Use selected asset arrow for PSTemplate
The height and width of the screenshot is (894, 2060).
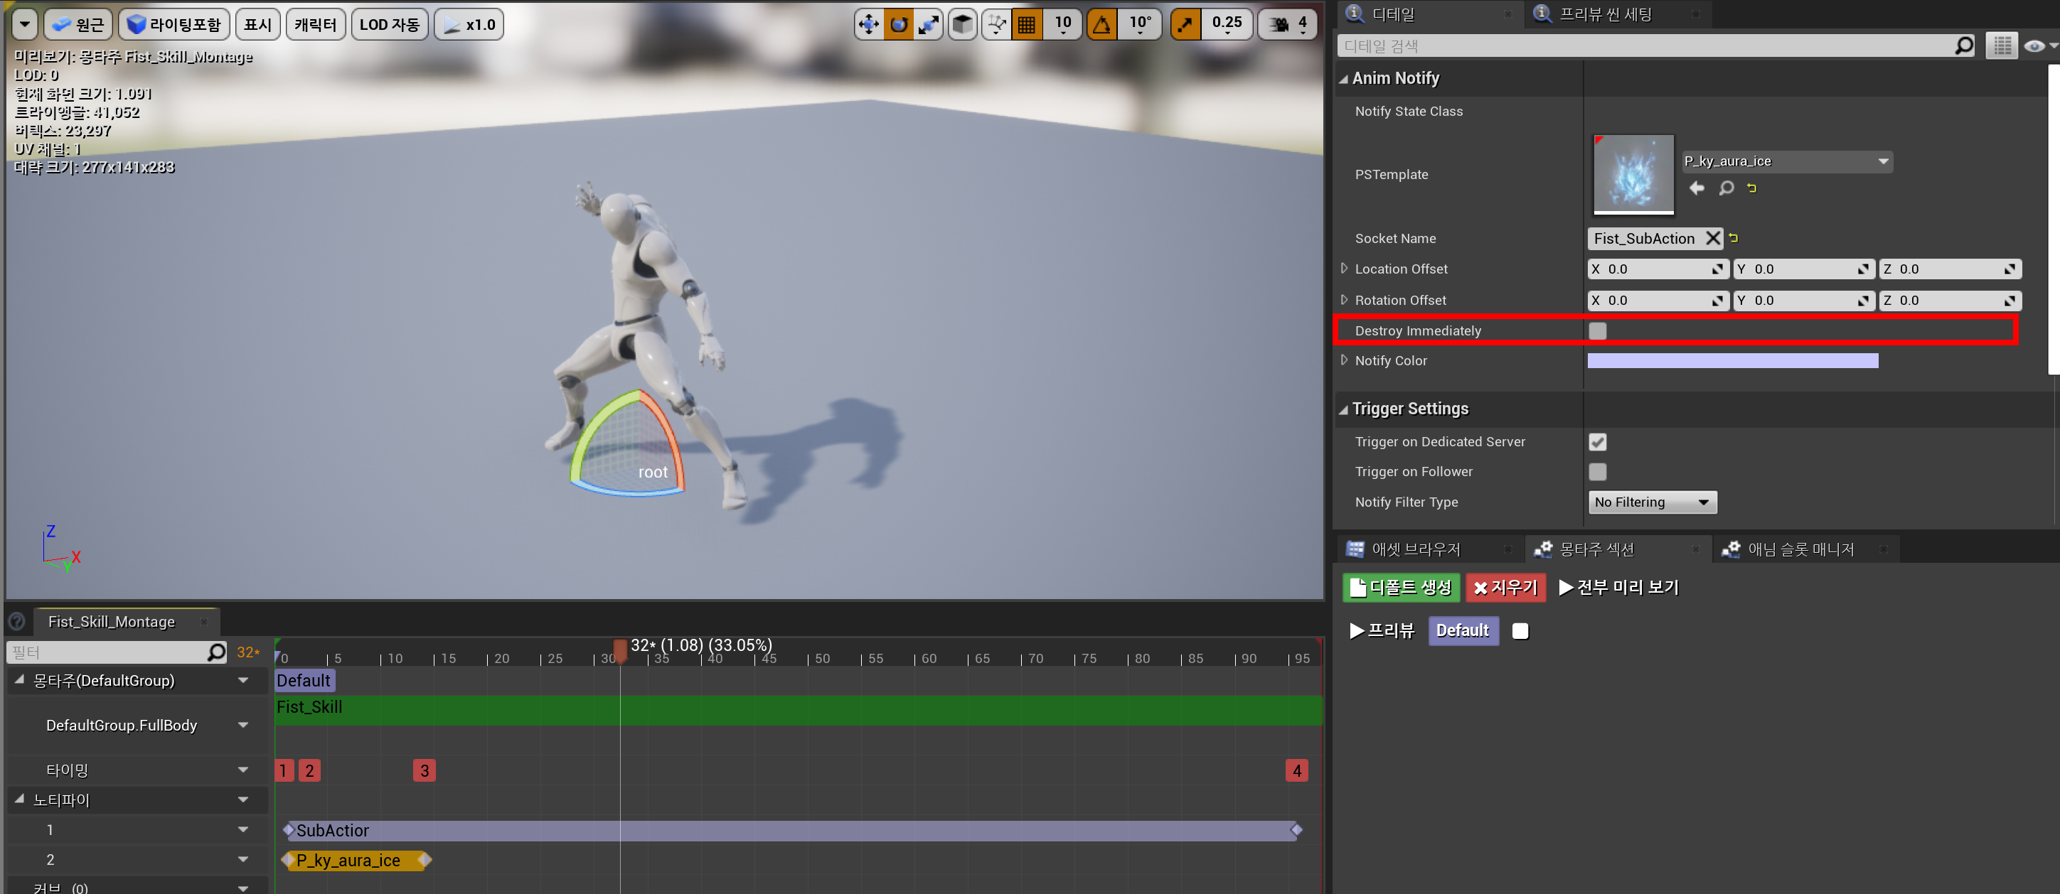(1696, 188)
